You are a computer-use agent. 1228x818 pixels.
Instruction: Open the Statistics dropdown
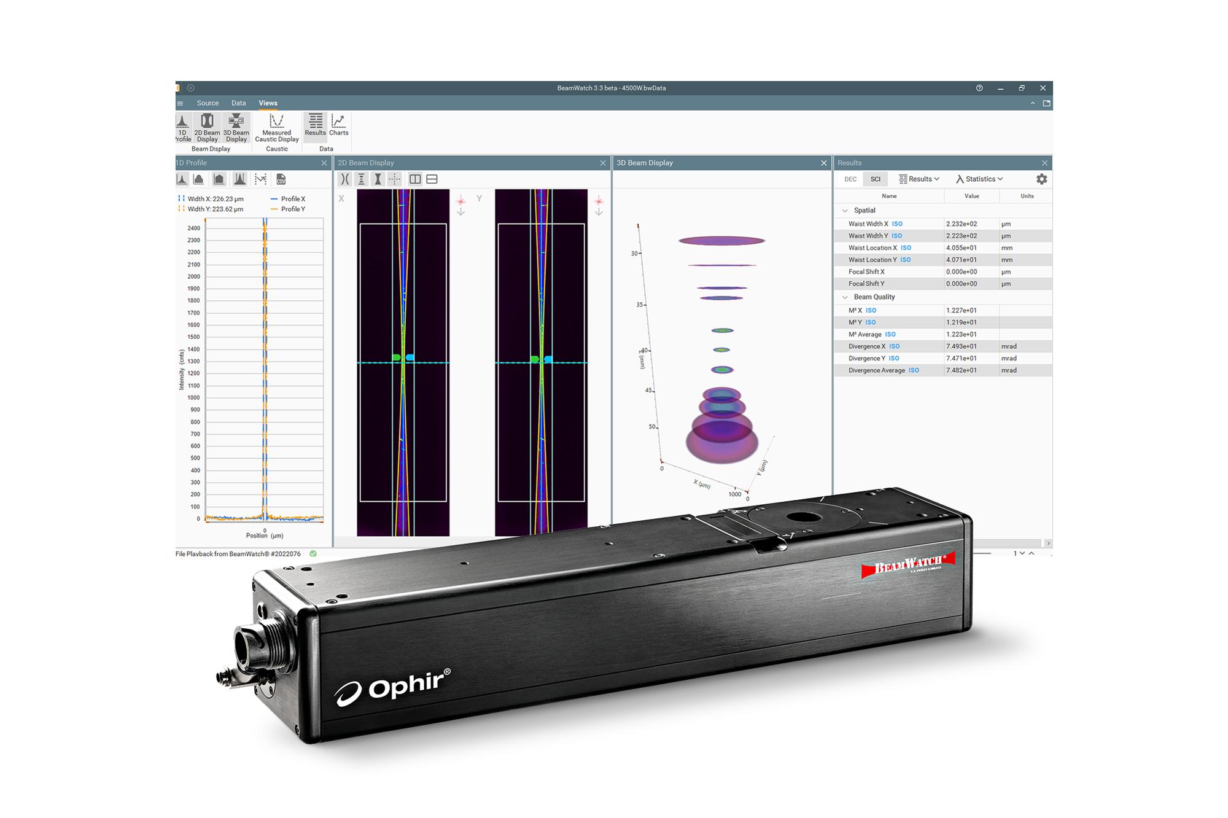(980, 179)
